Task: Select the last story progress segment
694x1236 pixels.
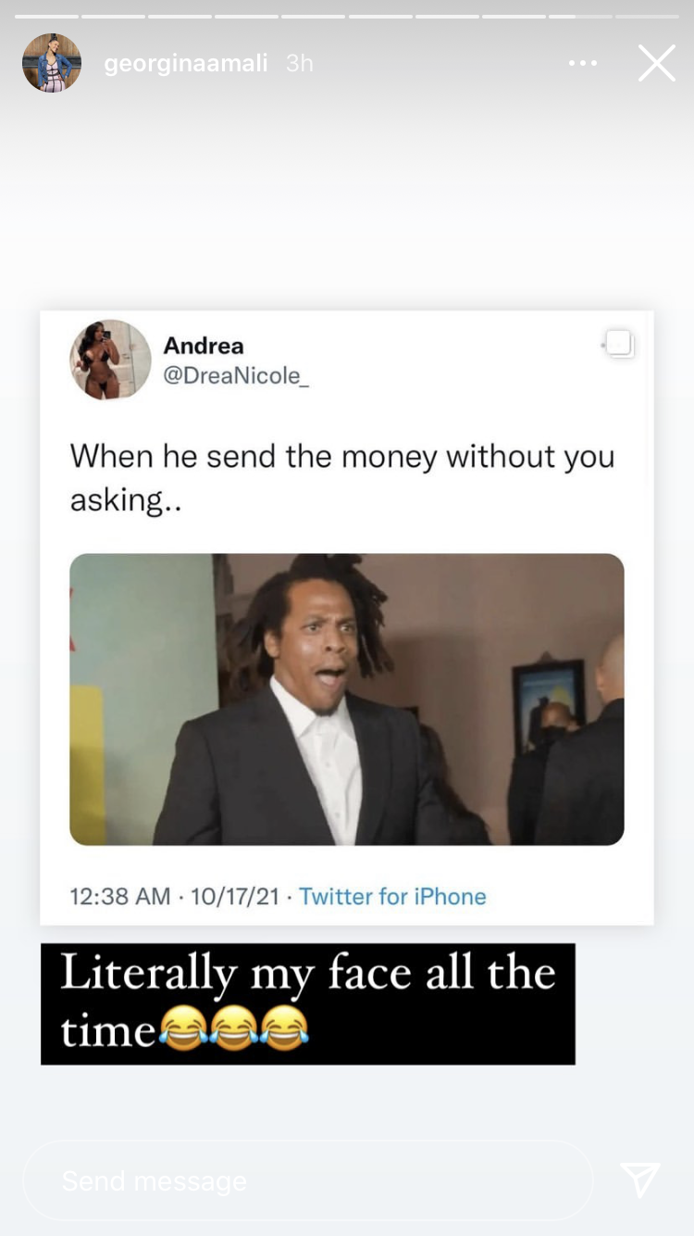Action: 647,17
